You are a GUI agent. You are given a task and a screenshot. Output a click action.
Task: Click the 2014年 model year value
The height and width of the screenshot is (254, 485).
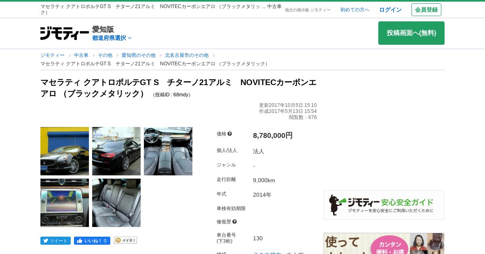coord(262,195)
